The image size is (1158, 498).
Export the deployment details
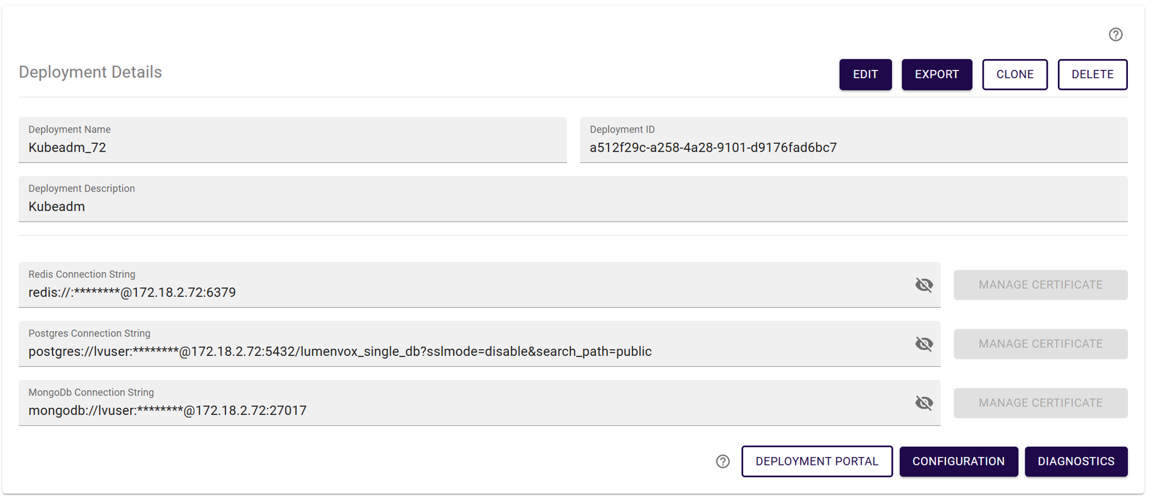(936, 75)
